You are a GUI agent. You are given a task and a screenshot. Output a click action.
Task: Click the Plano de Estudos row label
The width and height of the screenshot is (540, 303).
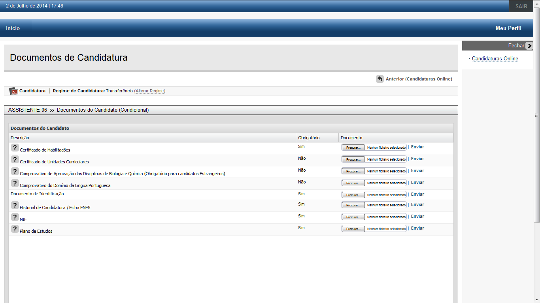36,231
